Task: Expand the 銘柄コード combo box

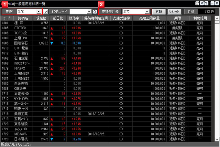Action: 89,12
